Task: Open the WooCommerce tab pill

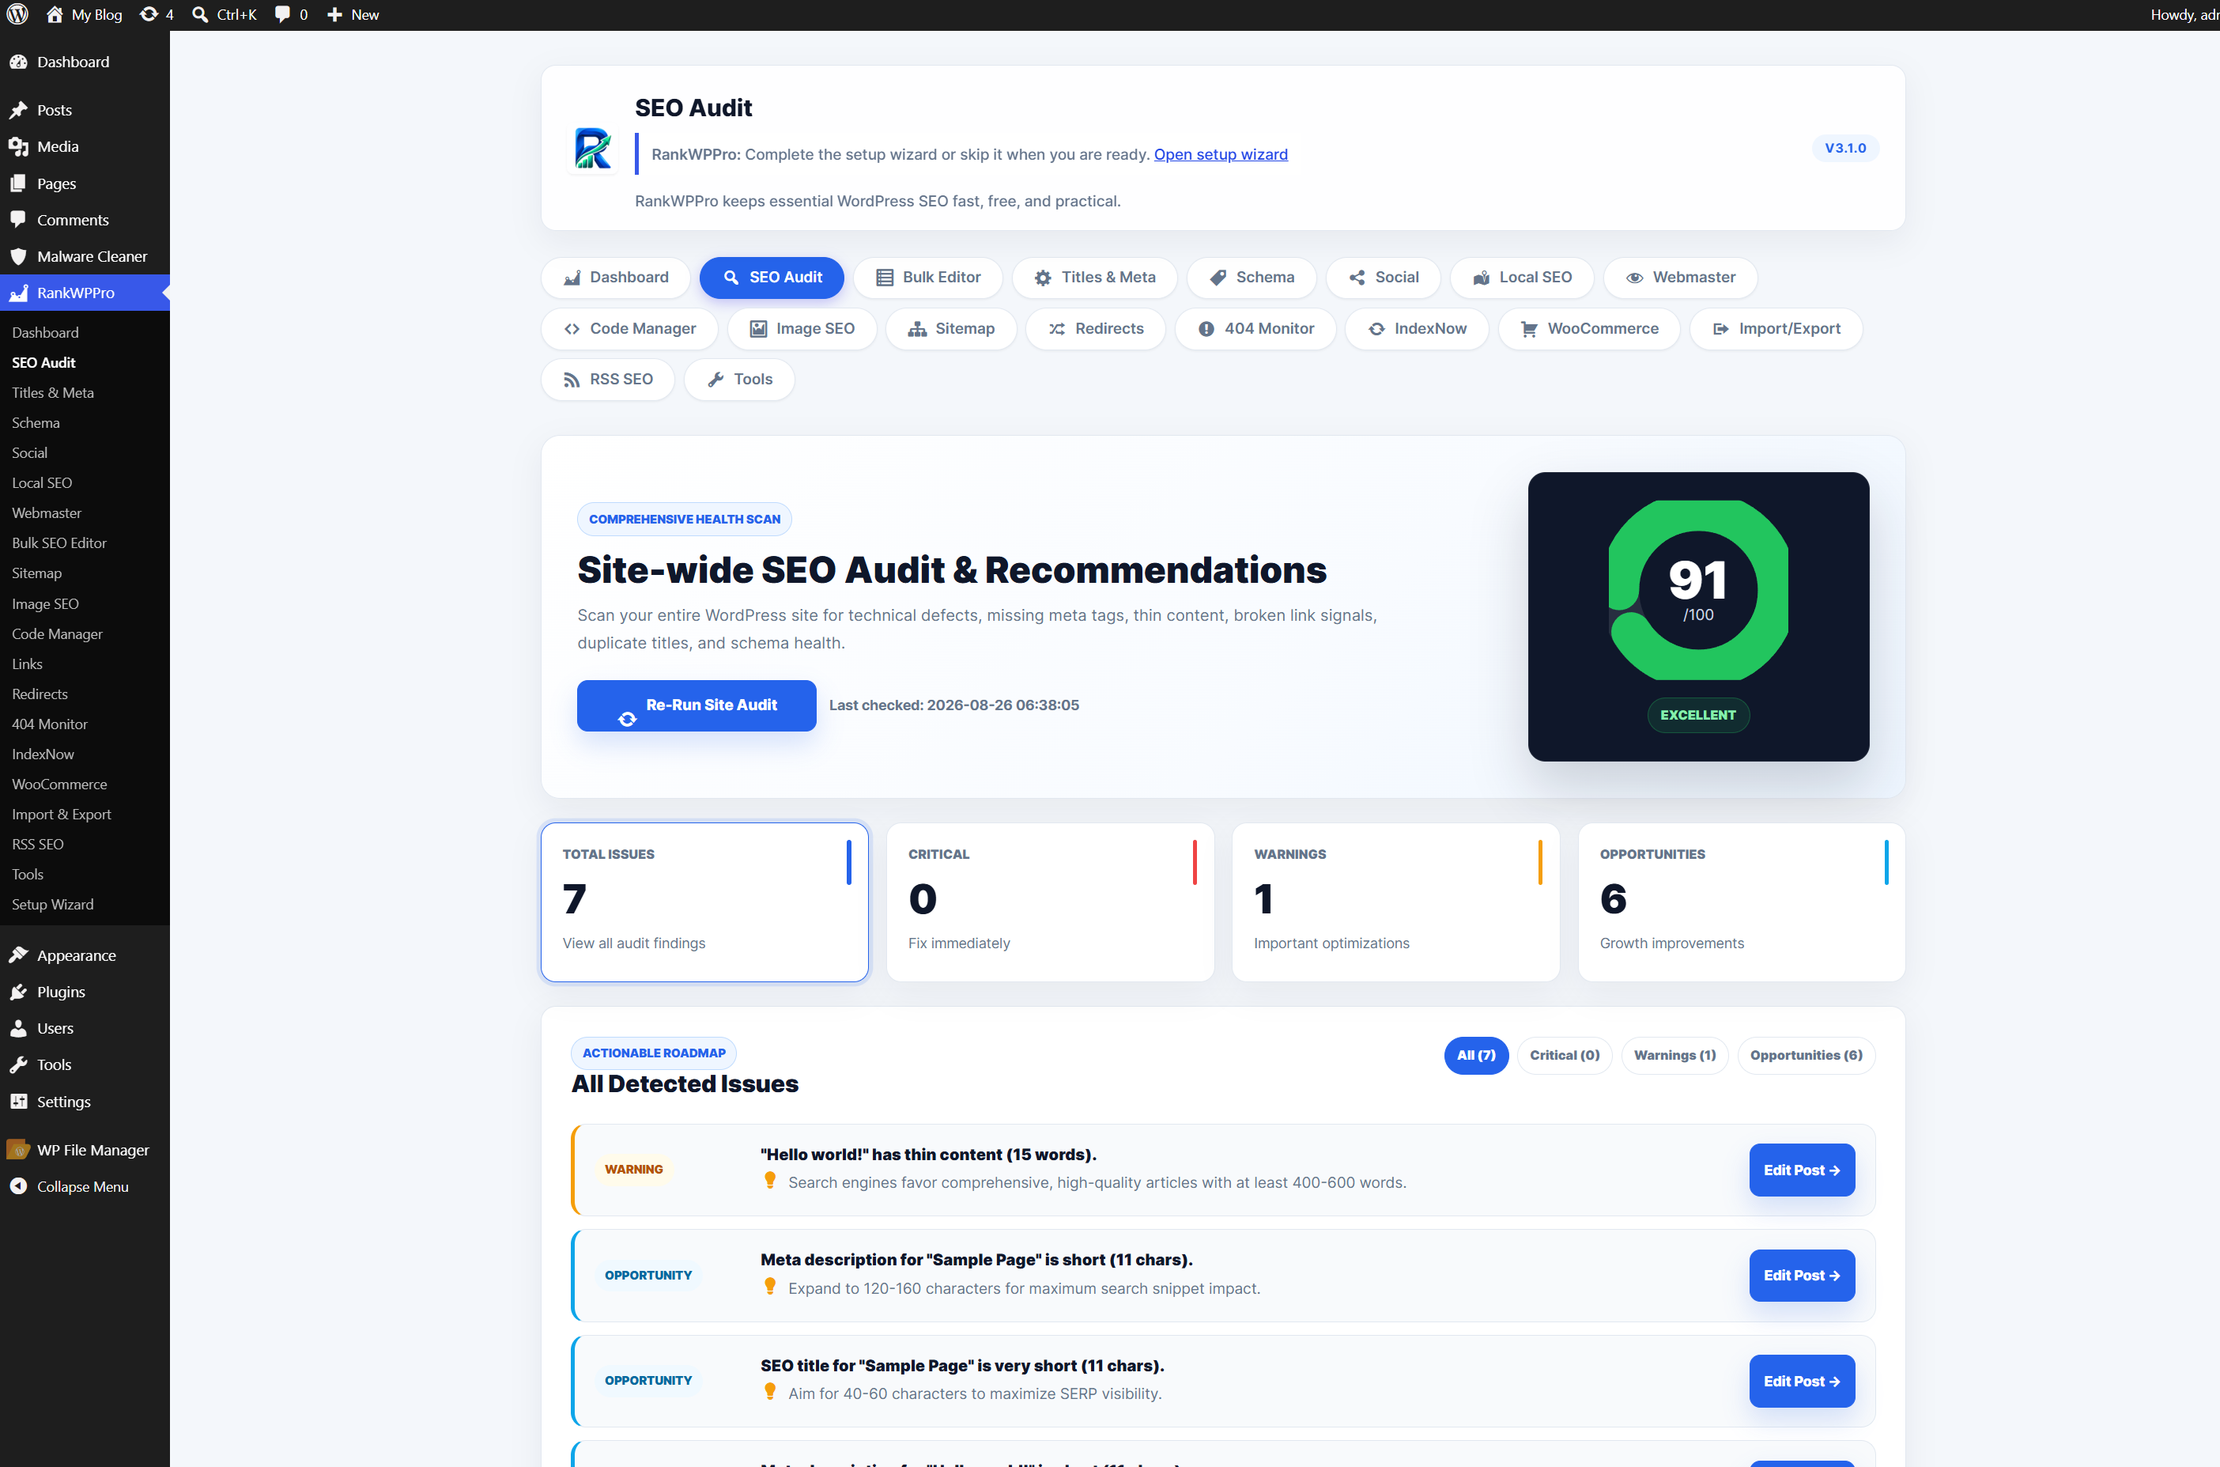Action: (1589, 329)
